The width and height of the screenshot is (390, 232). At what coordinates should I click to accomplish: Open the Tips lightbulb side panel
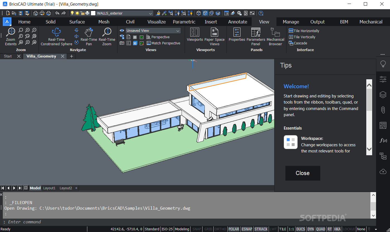pyautogui.click(x=383, y=64)
